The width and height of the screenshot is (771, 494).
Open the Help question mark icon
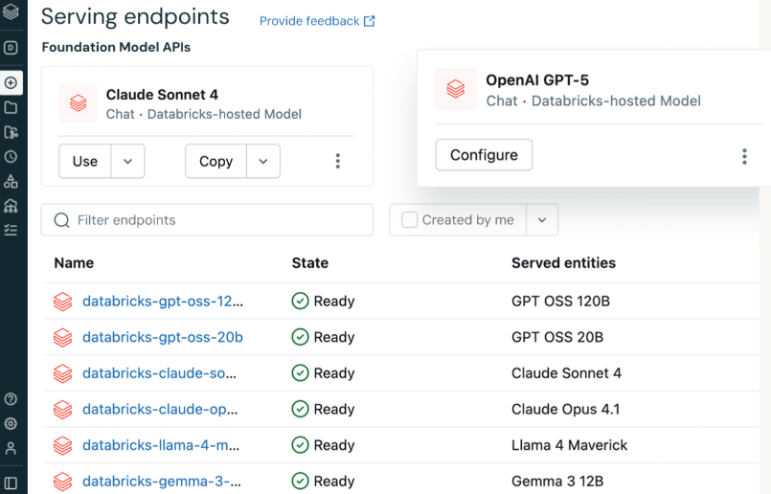click(x=11, y=399)
